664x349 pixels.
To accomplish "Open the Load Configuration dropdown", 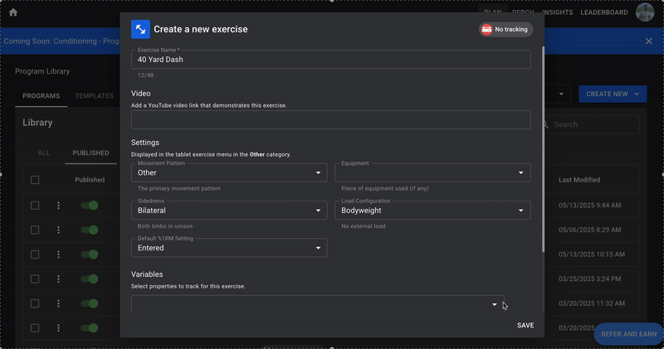I will [x=432, y=211].
